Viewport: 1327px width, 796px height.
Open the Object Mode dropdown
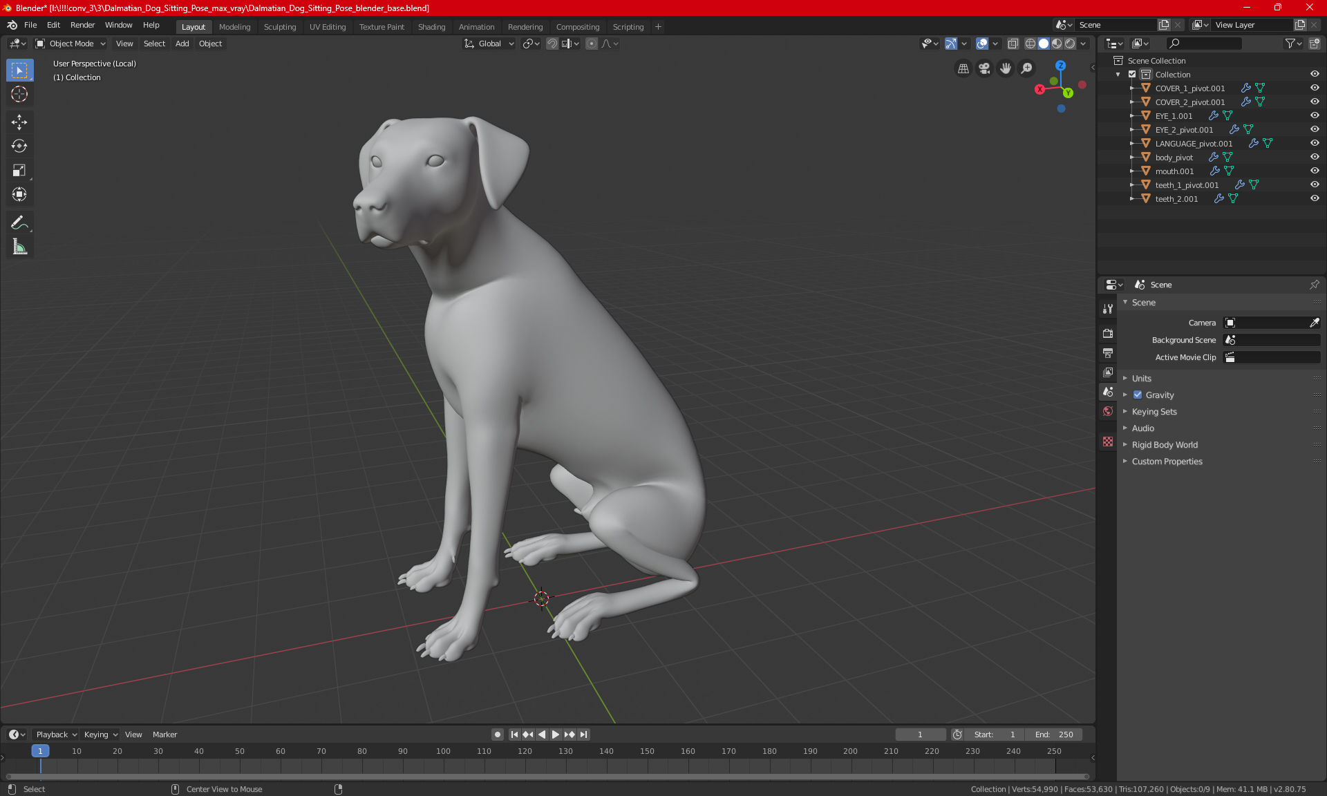pos(70,44)
